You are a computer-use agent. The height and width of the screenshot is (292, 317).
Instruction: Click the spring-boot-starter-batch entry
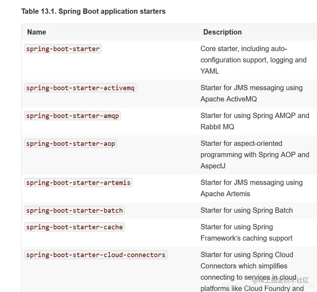[x=74, y=211]
